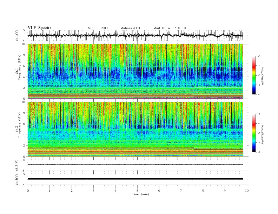278x214 pixels.
Task: Click the "6" tick on the time axis
Action: point(159,191)
